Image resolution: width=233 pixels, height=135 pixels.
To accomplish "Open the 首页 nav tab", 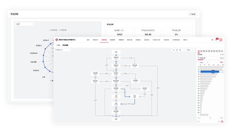I will pyautogui.click(x=88, y=40).
